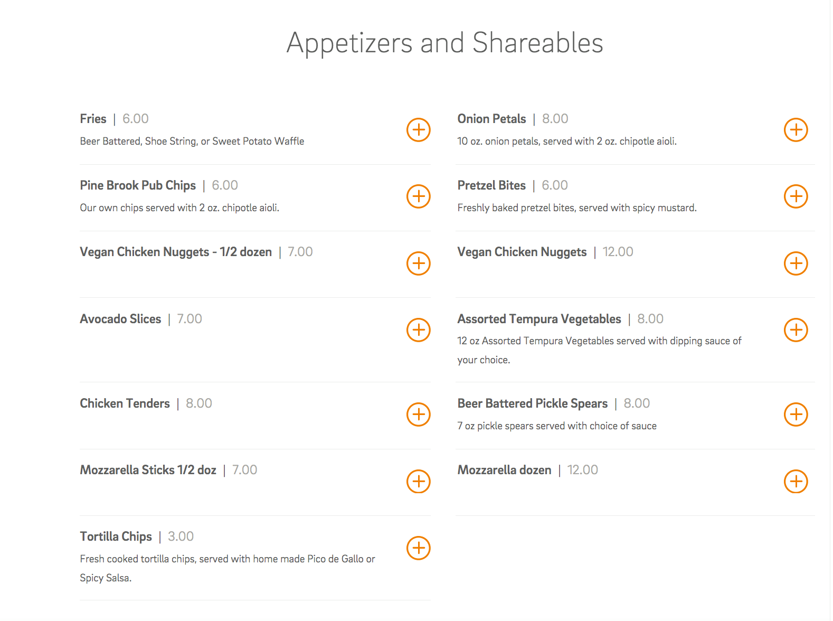Add 12.00 Vegan Chicken Nuggets

[x=796, y=264]
